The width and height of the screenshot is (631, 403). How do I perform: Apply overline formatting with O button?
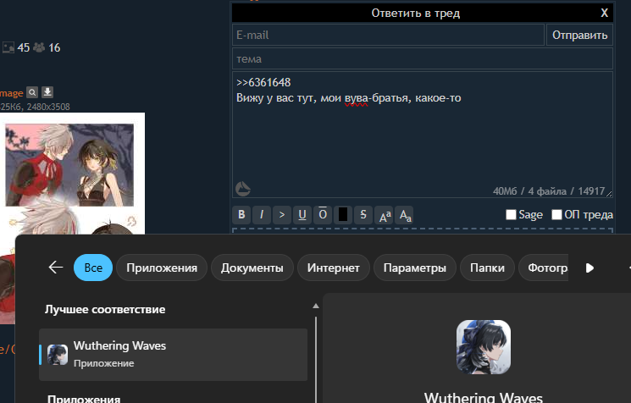323,215
